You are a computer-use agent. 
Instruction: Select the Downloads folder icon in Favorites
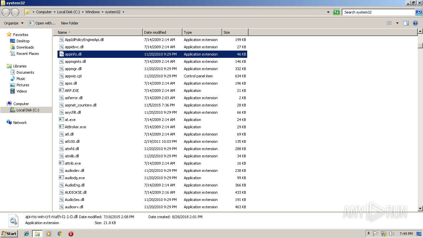(x=13, y=47)
